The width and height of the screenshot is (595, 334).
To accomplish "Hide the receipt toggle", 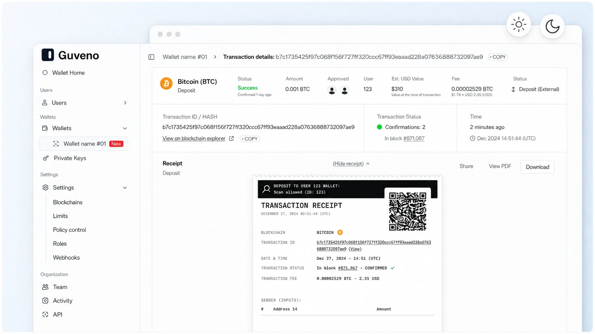I will point(348,164).
